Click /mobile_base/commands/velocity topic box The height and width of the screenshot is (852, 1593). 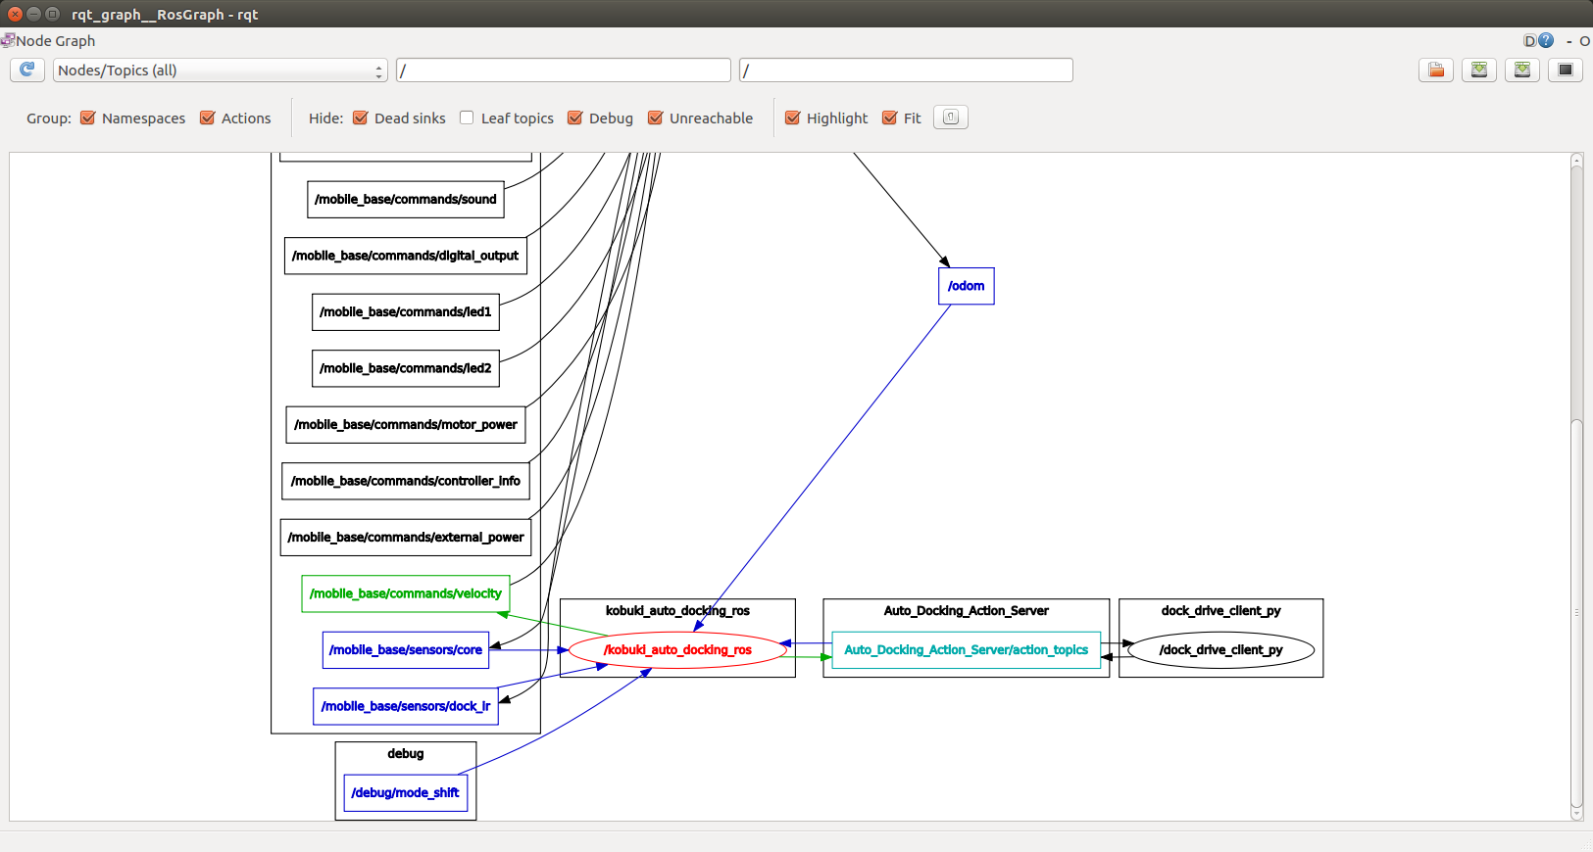[x=406, y=593]
